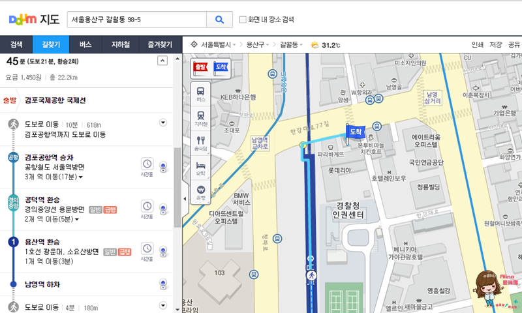
Task: Click the route panel scrollbar thumb
Action: 177,187
